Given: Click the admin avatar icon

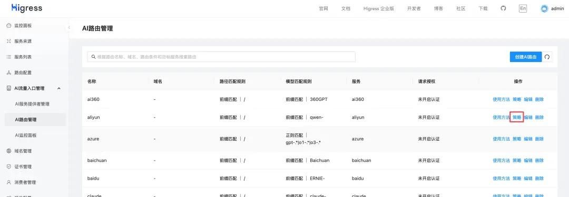Looking at the screenshot, I should pyautogui.click(x=544, y=9).
